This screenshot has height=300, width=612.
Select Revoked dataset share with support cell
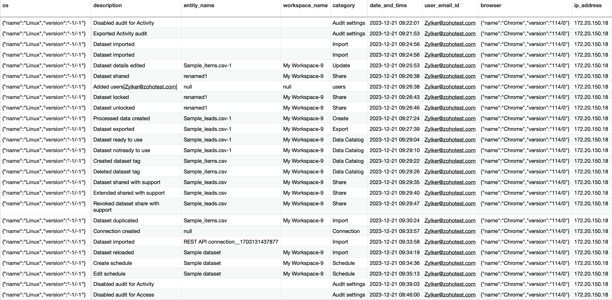[x=126, y=207]
